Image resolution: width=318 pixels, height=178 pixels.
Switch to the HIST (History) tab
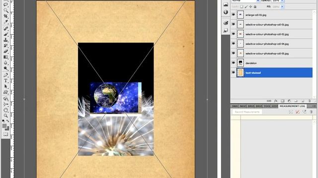[x=275, y=106]
